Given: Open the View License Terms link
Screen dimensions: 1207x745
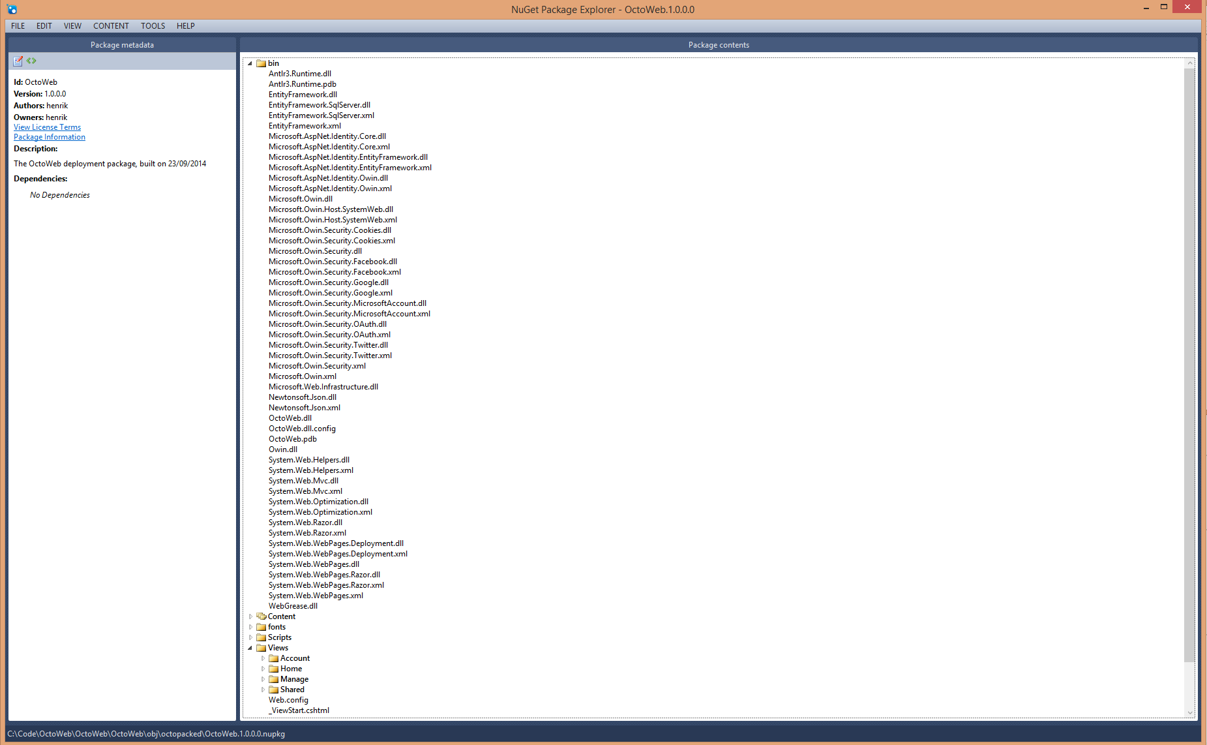Looking at the screenshot, I should (x=47, y=127).
